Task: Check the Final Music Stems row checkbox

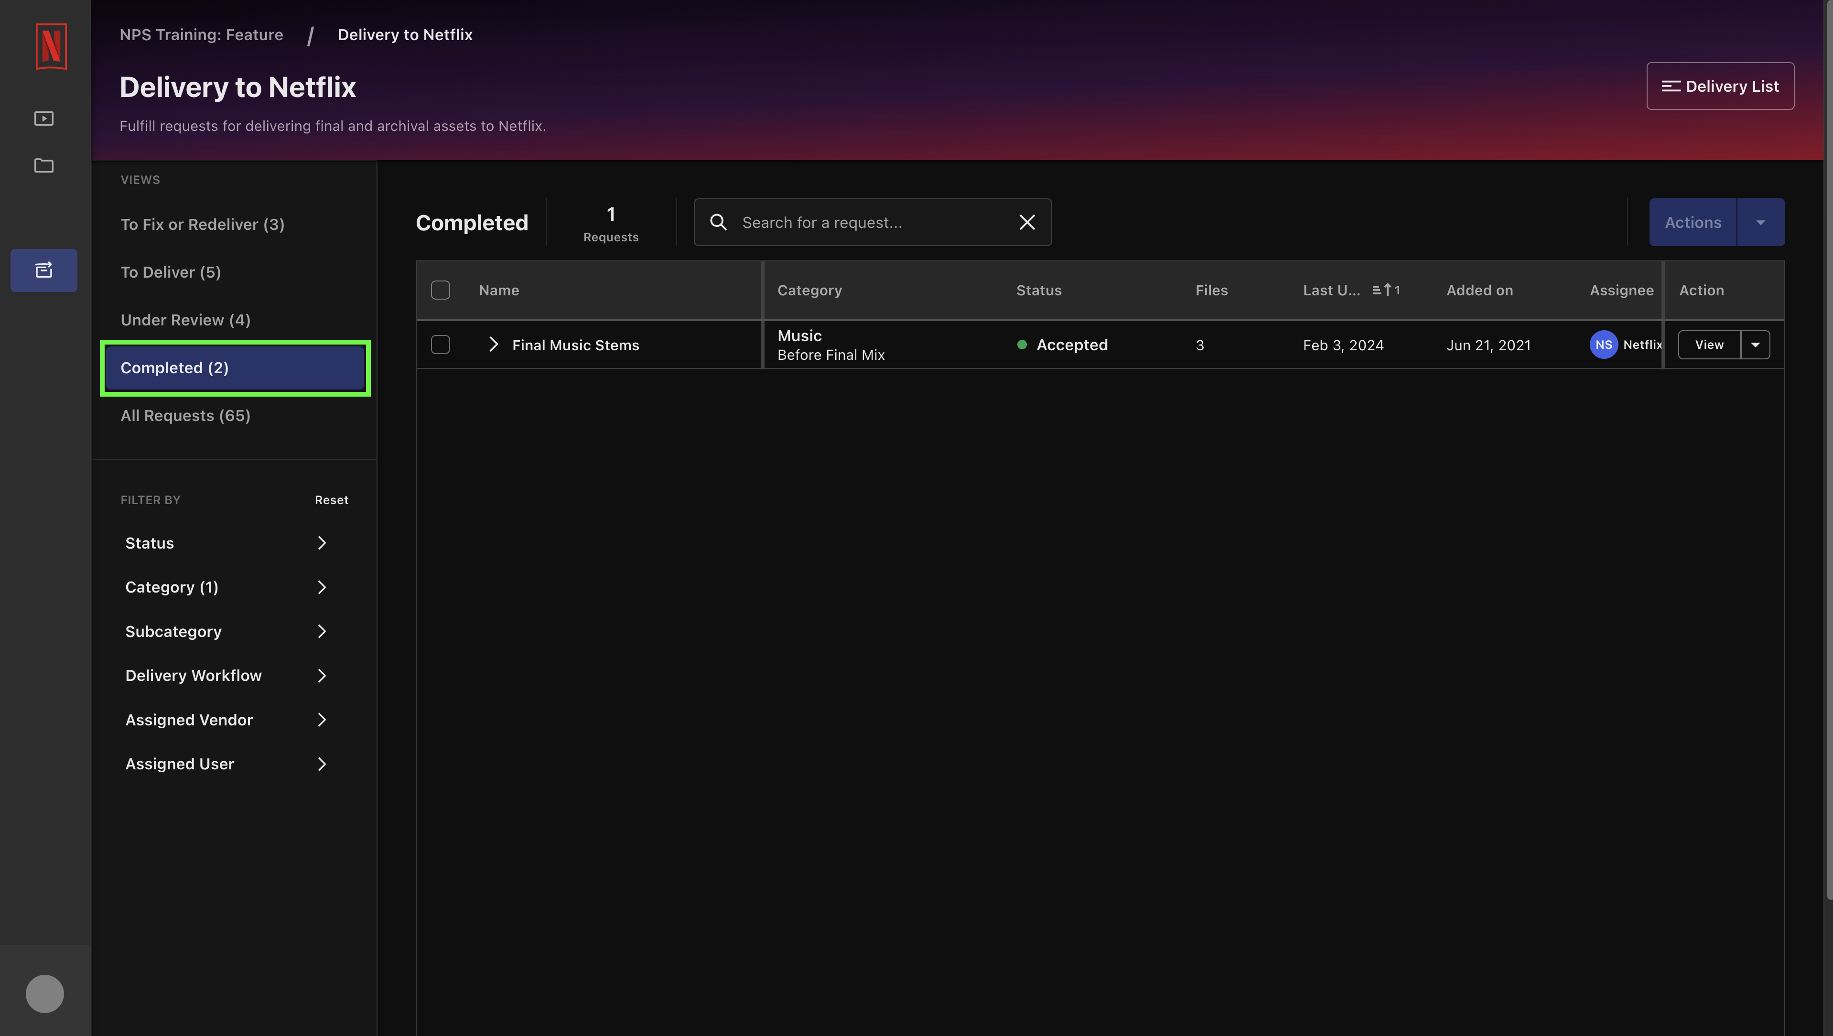Action: [441, 345]
